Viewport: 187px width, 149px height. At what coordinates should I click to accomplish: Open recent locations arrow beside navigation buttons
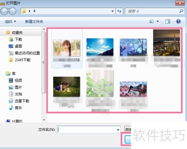18,11
